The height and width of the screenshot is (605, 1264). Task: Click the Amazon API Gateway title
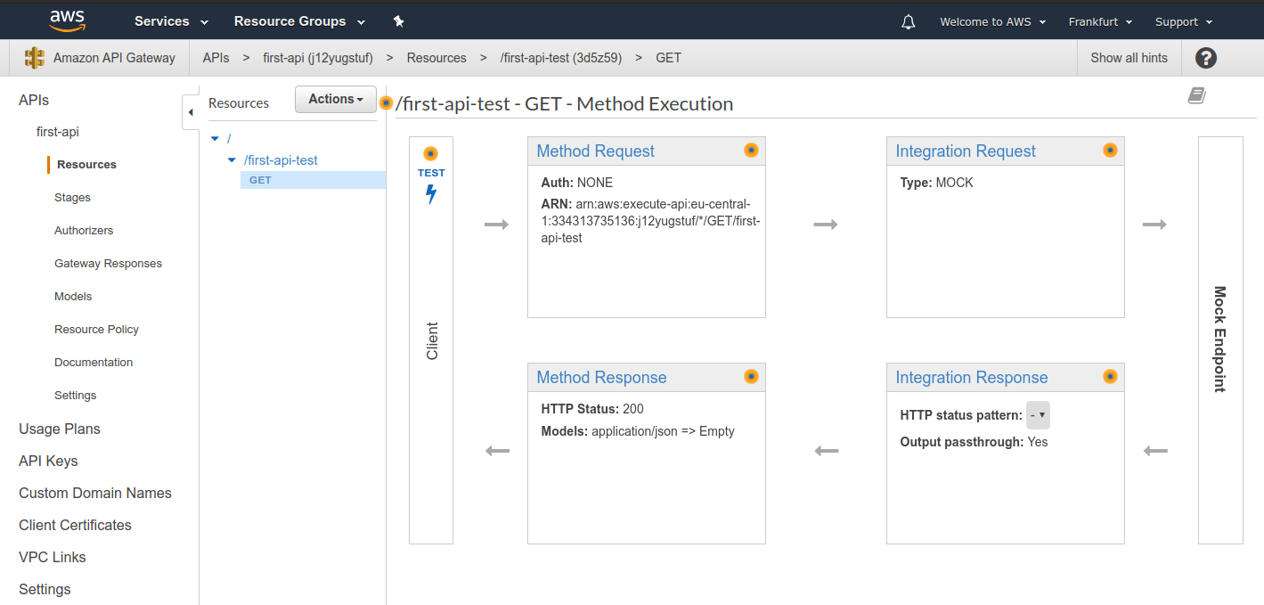click(114, 58)
